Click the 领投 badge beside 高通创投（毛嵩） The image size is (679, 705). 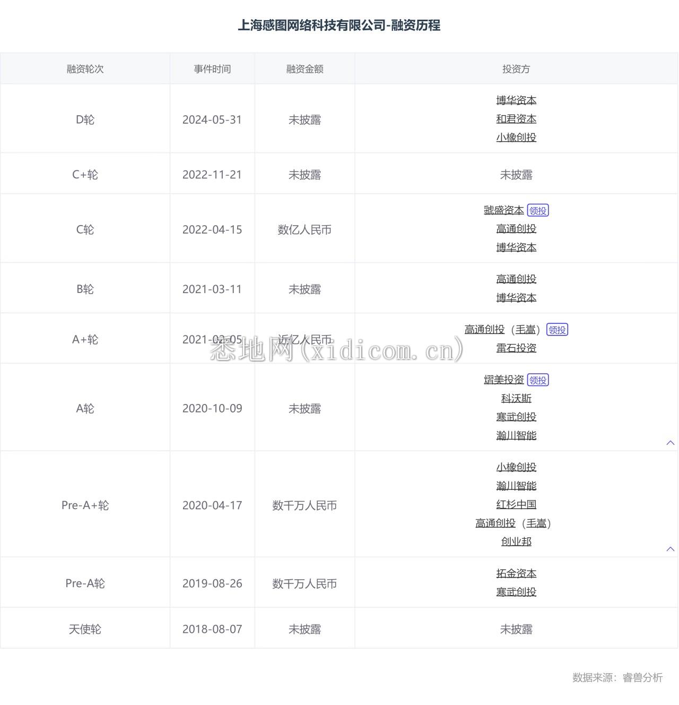click(557, 329)
